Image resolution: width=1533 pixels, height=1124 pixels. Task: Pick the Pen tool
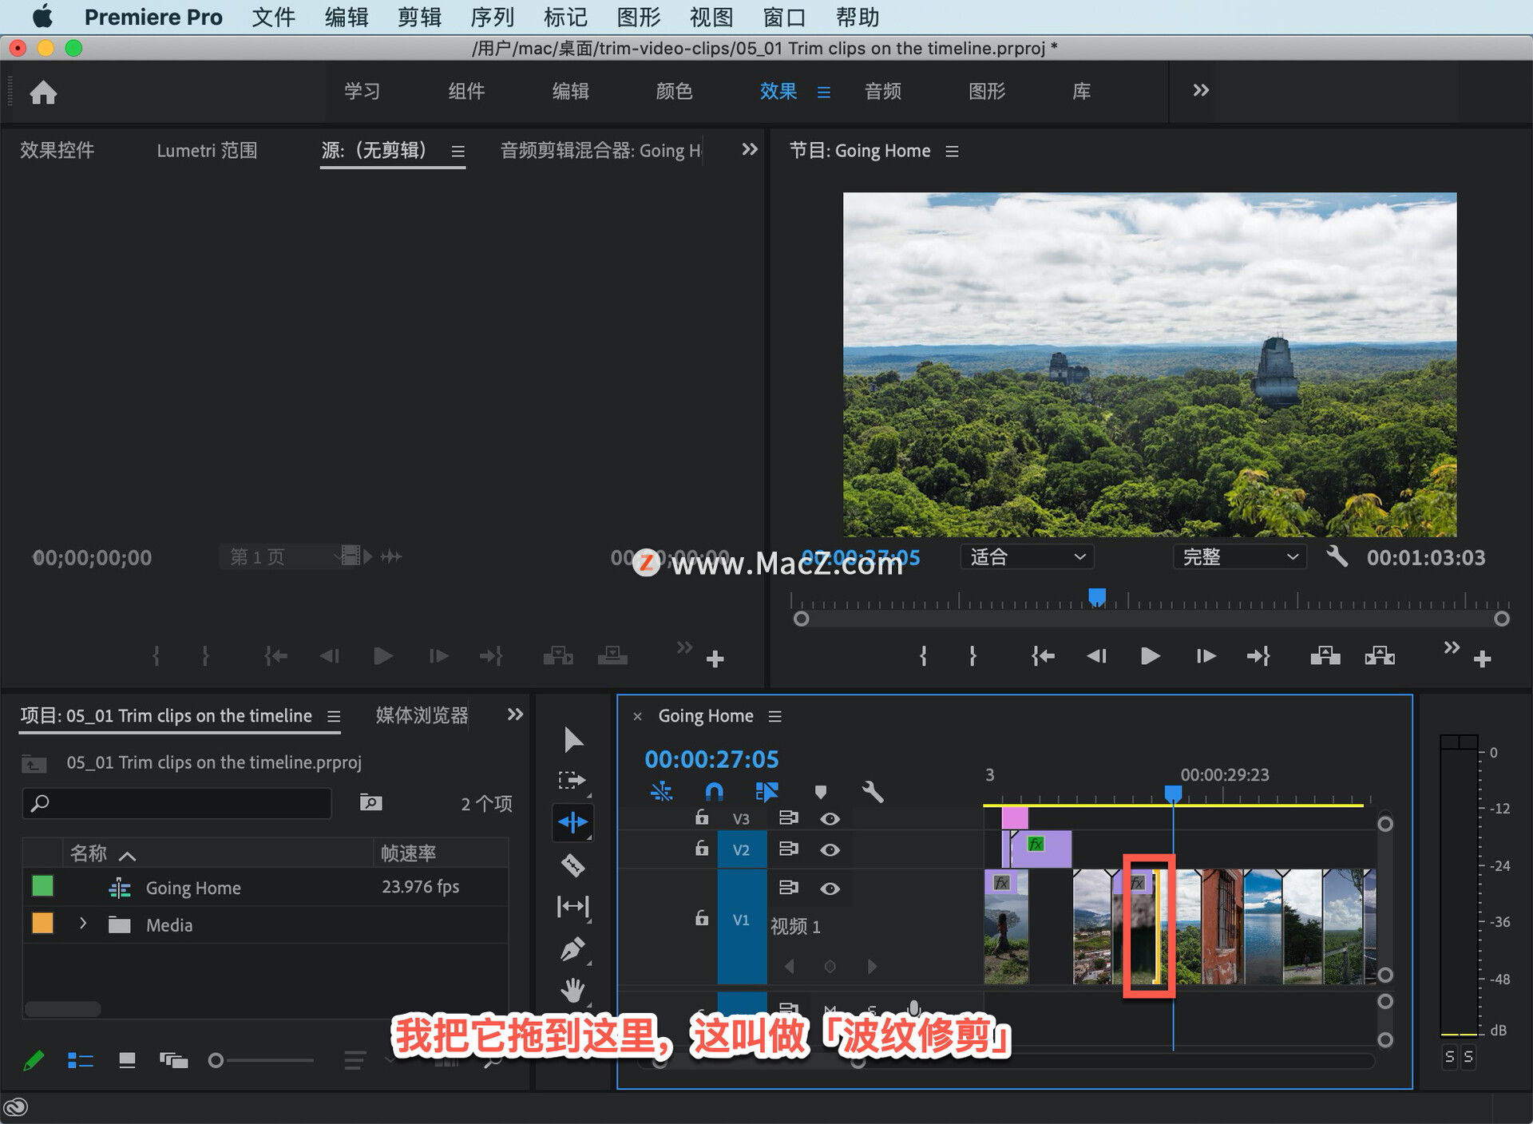click(x=572, y=949)
